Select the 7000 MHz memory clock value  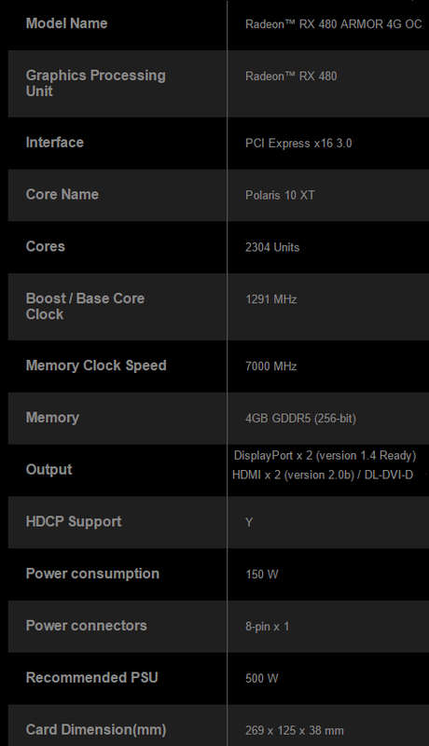pos(271,366)
